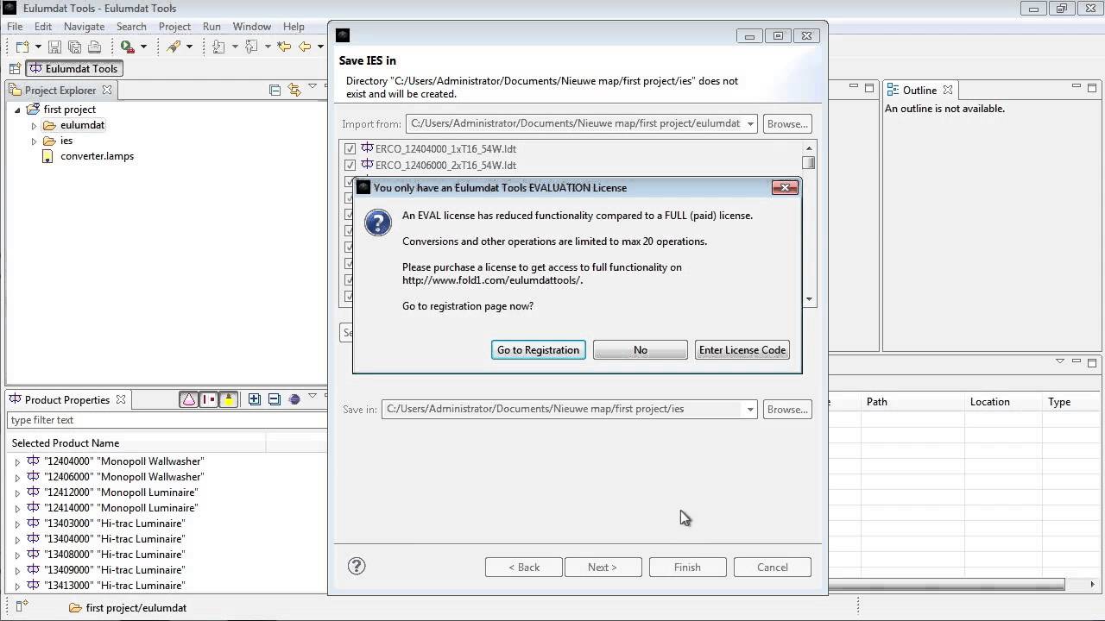1105x621 pixels.
Task: Open the Project menu
Action: (x=174, y=27)
